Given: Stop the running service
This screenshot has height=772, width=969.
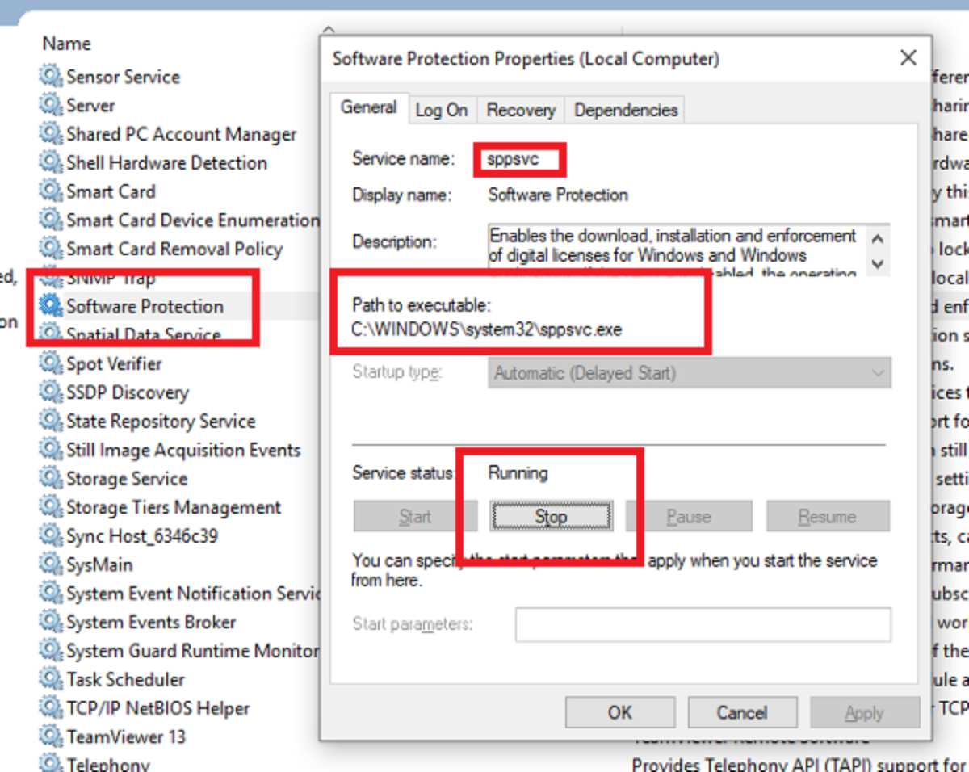Looking at the screenshot, I should (x=551, y=516).
